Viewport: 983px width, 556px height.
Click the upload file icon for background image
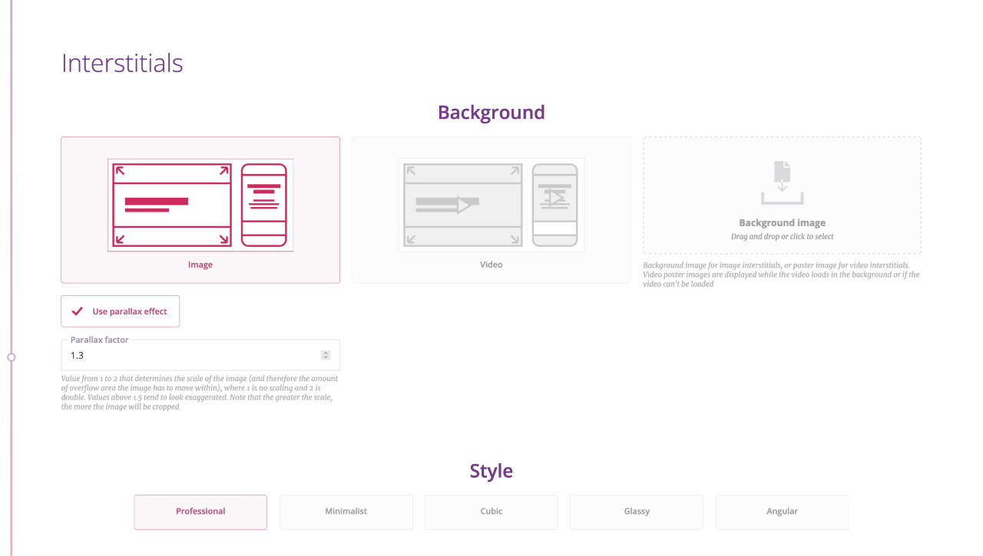782,183
